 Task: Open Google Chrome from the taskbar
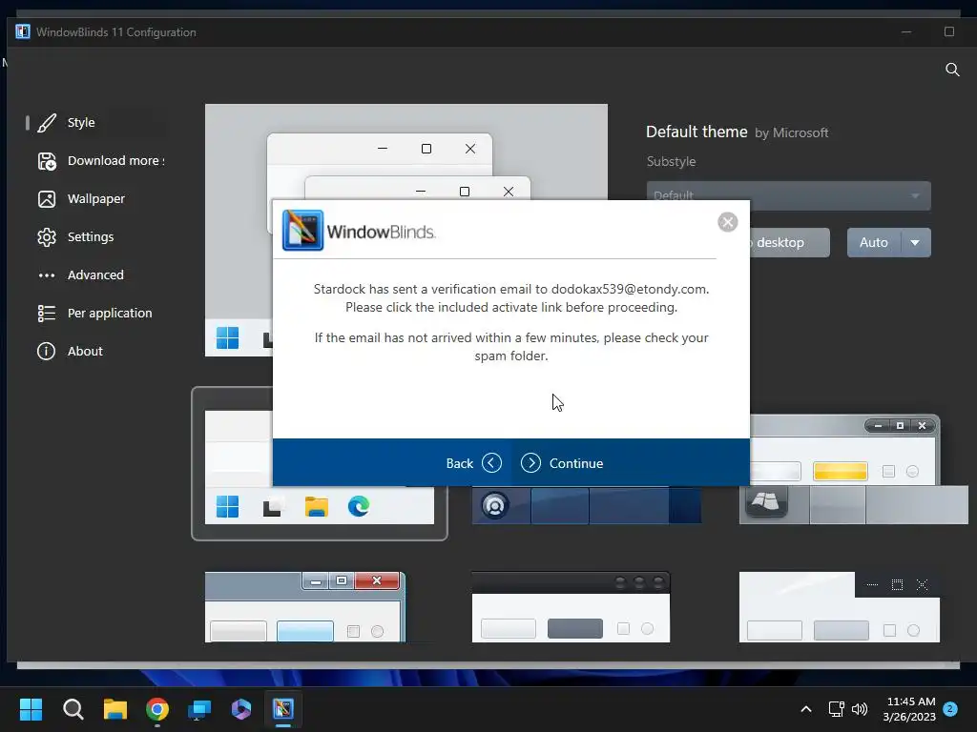157,709
